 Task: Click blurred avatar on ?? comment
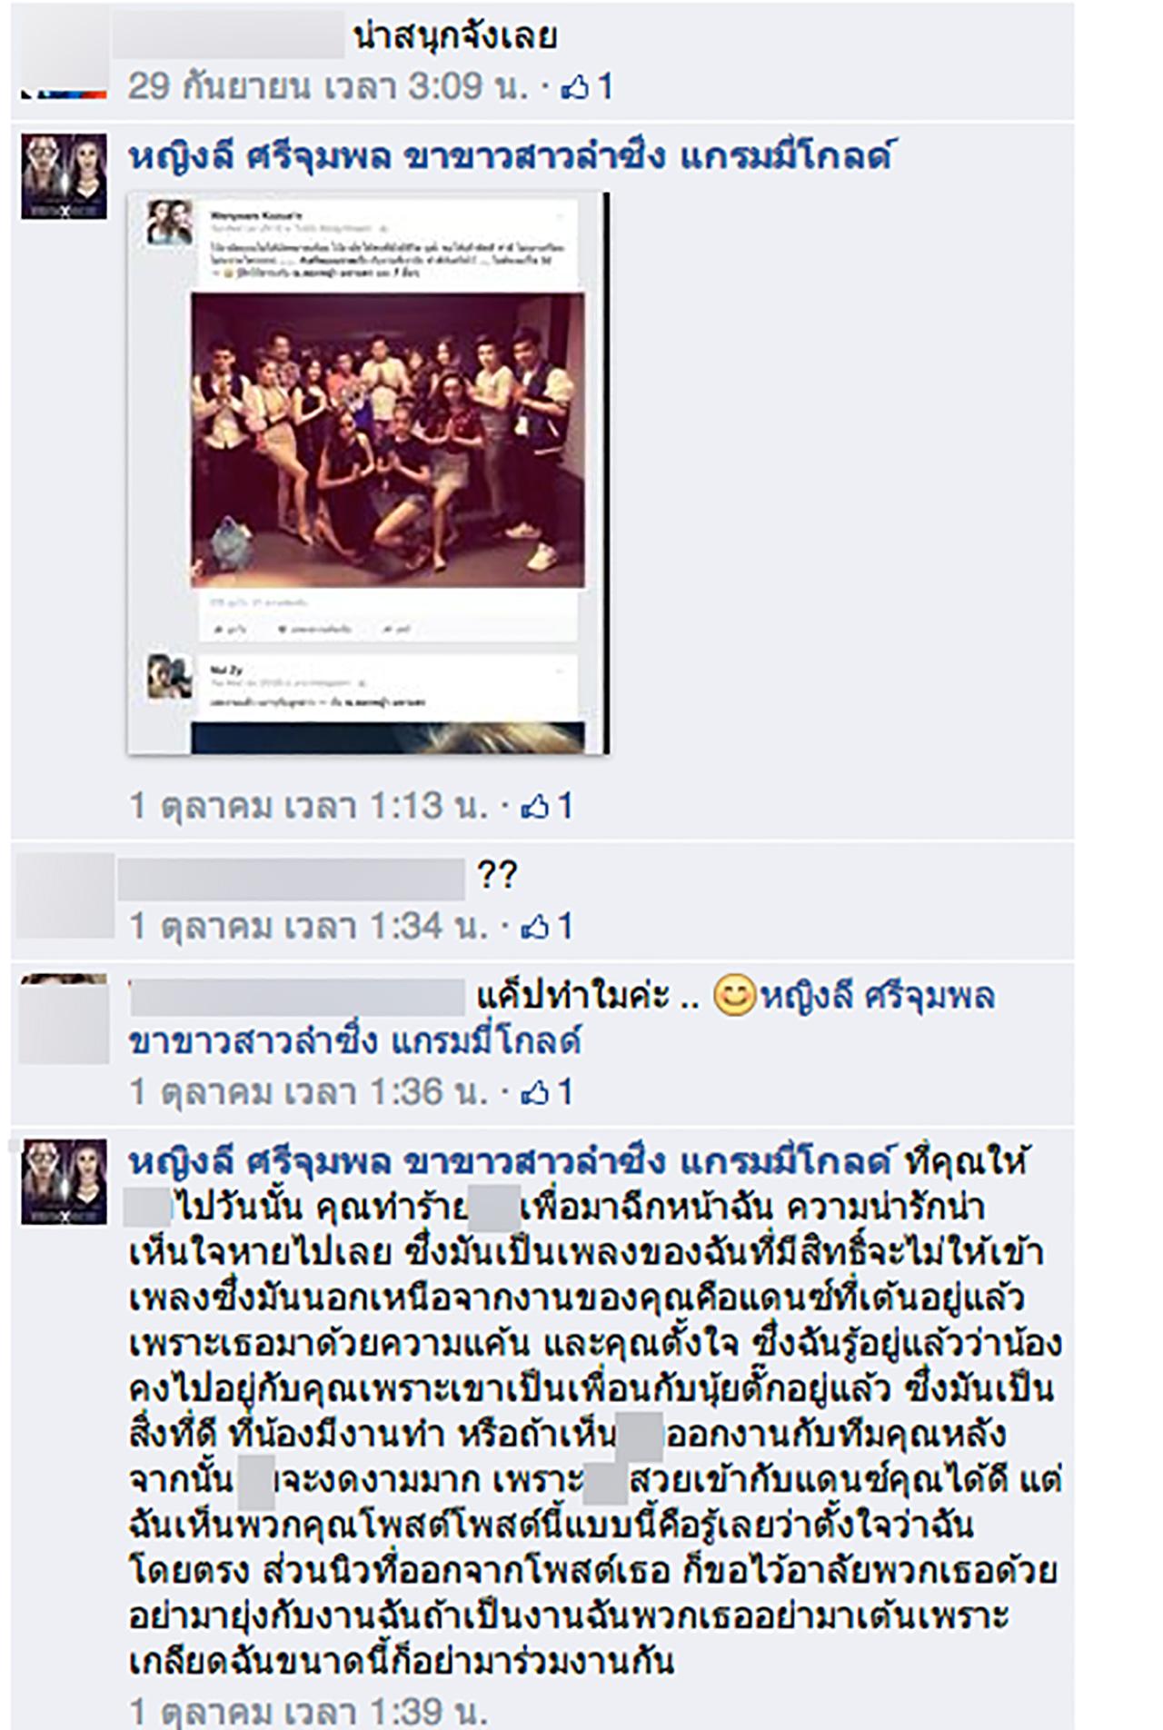pyautogui.click(x=64, y=895)
